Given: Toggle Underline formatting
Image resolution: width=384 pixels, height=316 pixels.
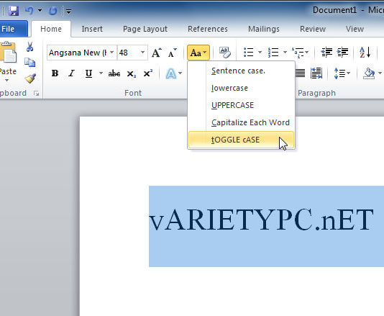Looking at the screenshot, I should pyautogui.click(x=88, y=73).
